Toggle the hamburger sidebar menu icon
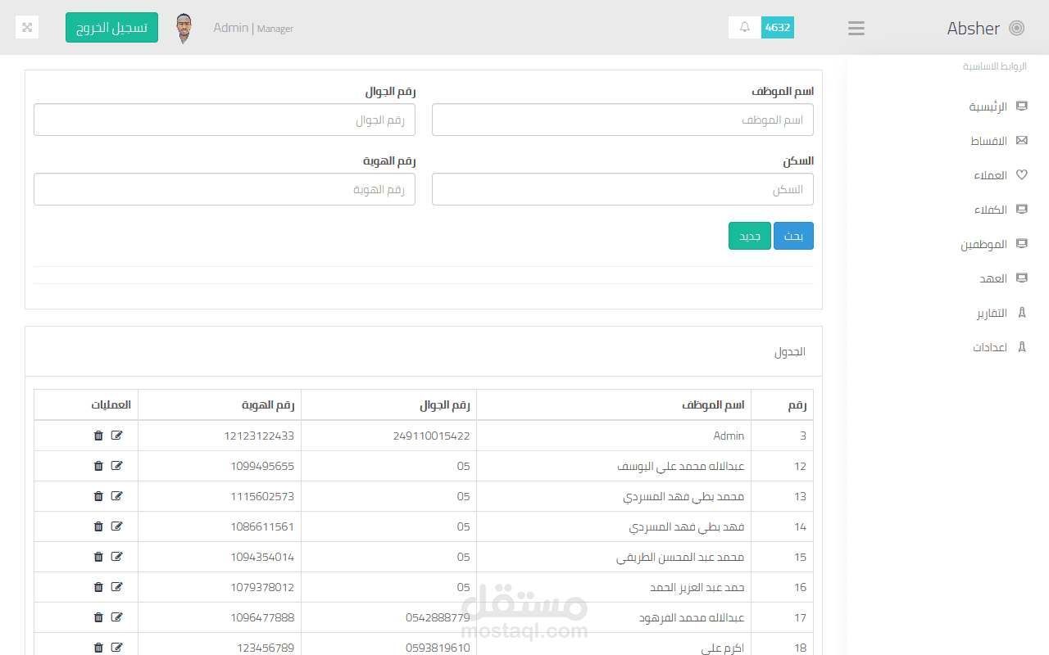 (856, 29)
